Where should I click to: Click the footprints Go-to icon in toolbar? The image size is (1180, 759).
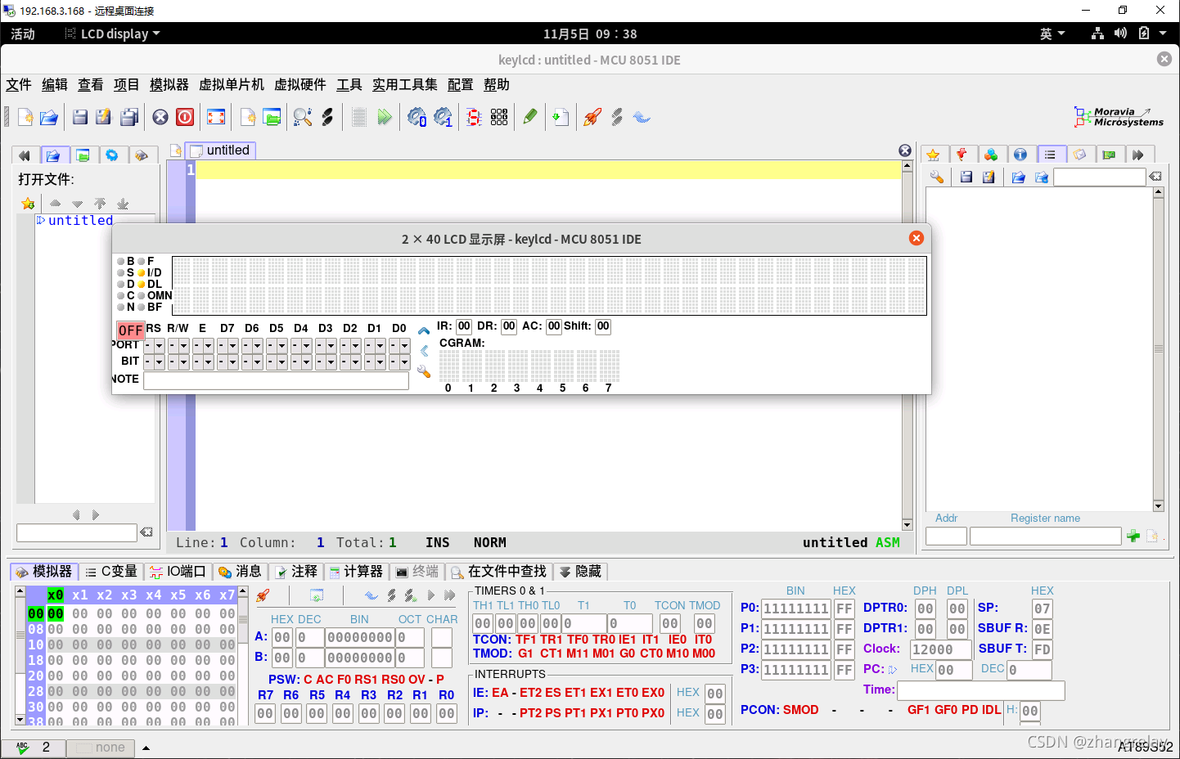pyautogui.click(x=327, y=117)
